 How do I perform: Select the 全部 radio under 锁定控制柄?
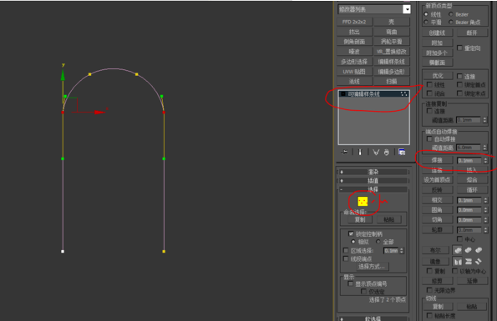[378, 242]
